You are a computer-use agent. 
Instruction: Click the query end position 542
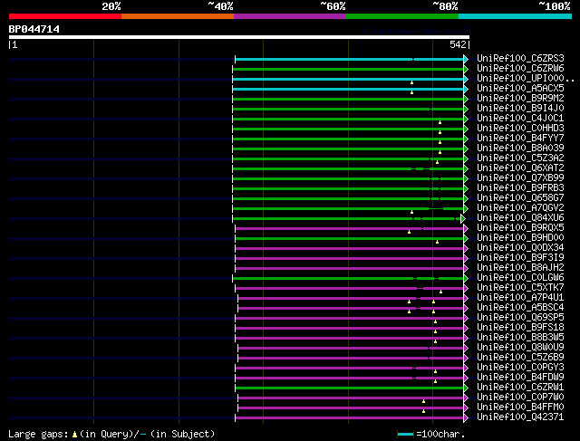click(458, 44)
